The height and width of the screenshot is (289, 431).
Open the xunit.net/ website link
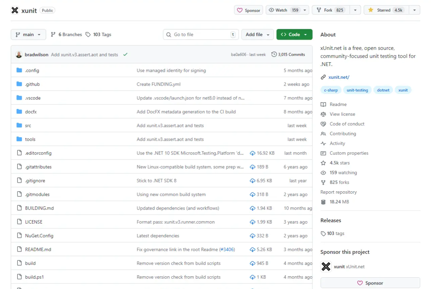coord(339,77)
